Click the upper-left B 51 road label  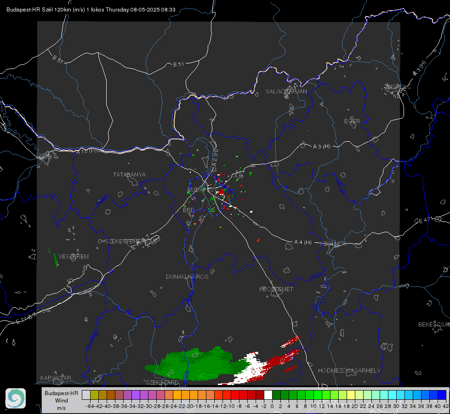pyautogui.click(x=57, y=59)
